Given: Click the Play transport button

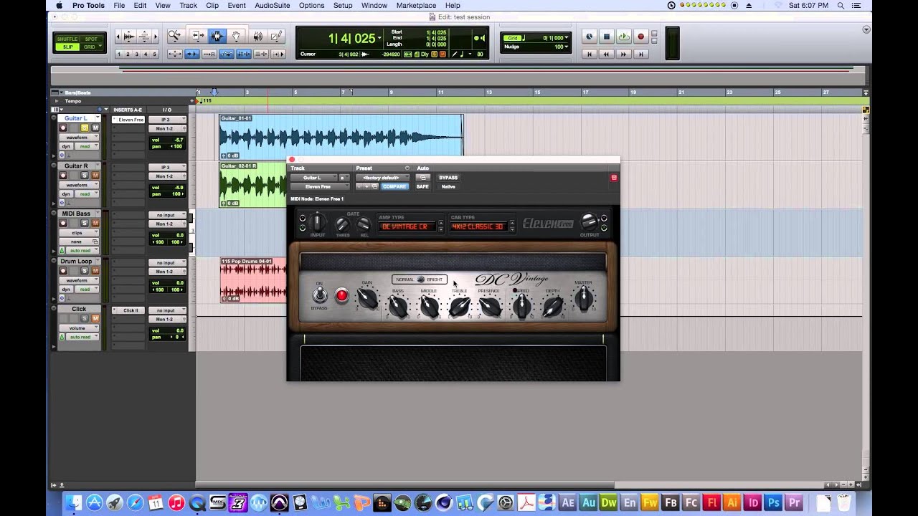Looking at the screenshot, I should [623, 37].
